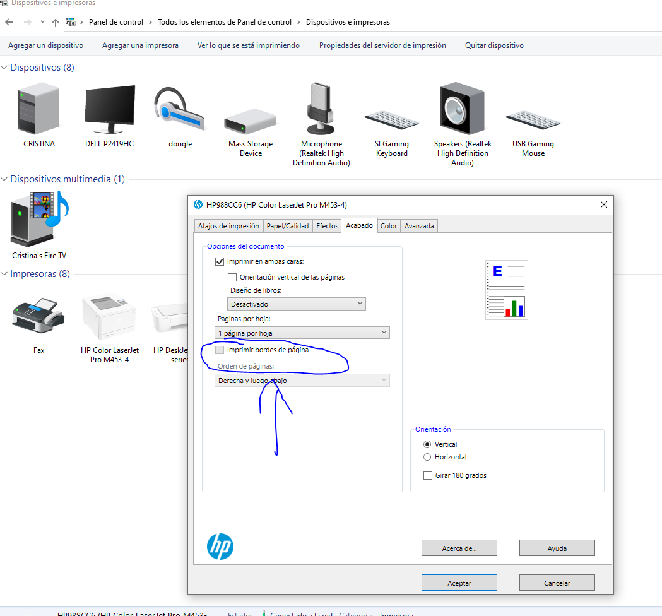Select the SI Gaming Keyboard icon

(x=392, y=120)
